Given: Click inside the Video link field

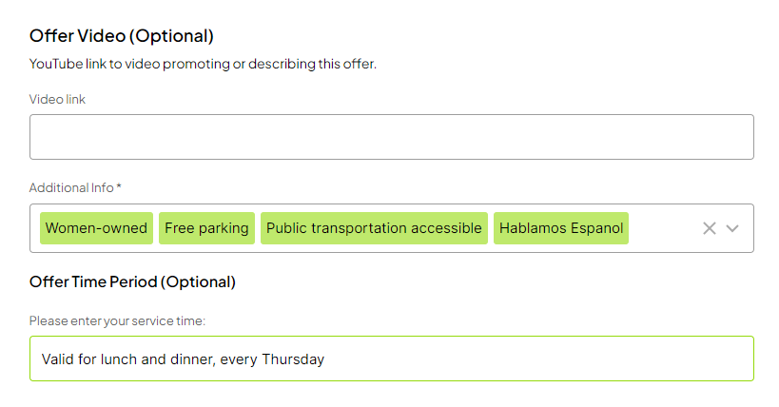Looking at the screenshot, I should pos(391,137).
